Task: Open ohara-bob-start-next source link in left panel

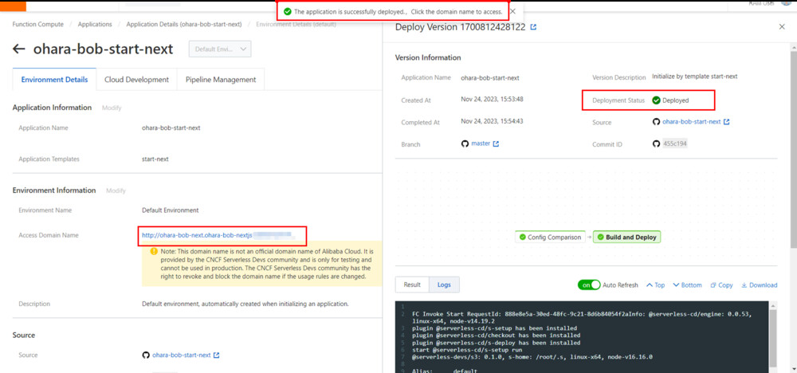Action: point(182,355)
